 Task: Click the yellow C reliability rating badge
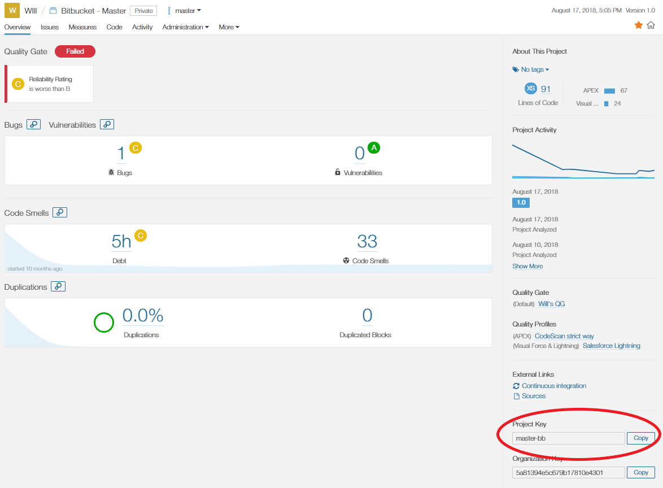coord(135,148)
